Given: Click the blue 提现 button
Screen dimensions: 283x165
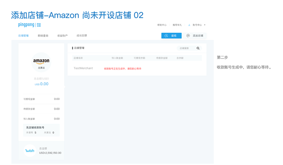Looking at the screenshot, I should [171, 36].
